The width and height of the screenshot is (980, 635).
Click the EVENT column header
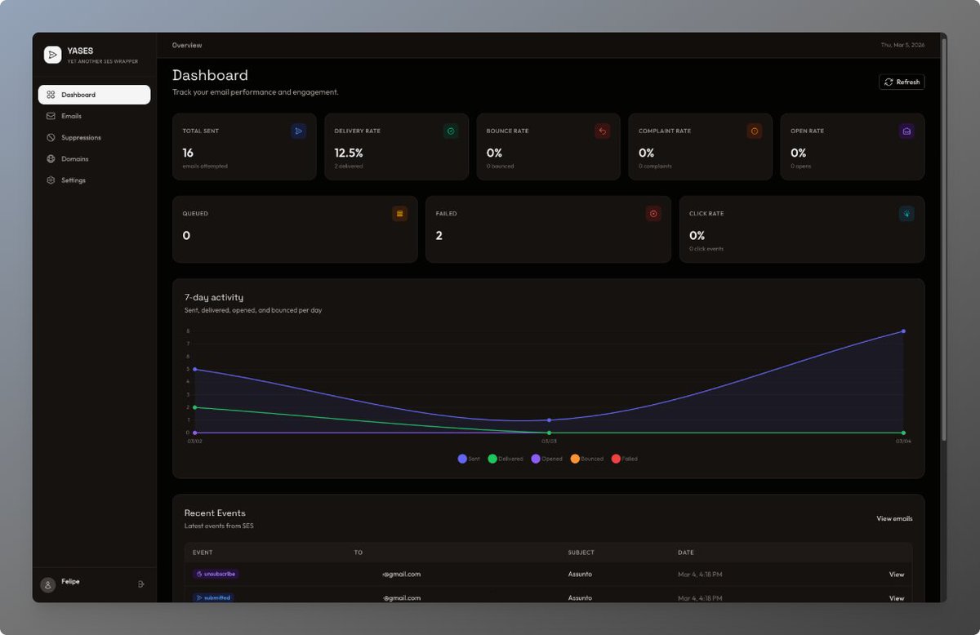[203, 553]
